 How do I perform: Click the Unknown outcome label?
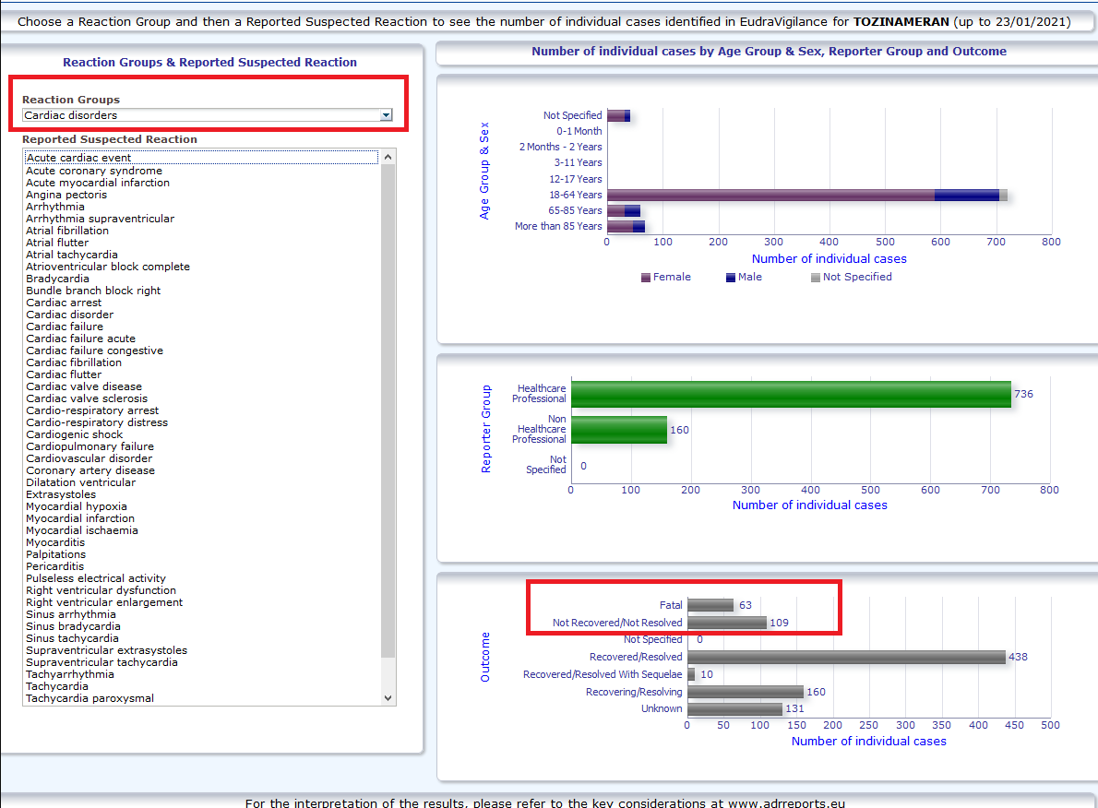click(x=662, y=708)
